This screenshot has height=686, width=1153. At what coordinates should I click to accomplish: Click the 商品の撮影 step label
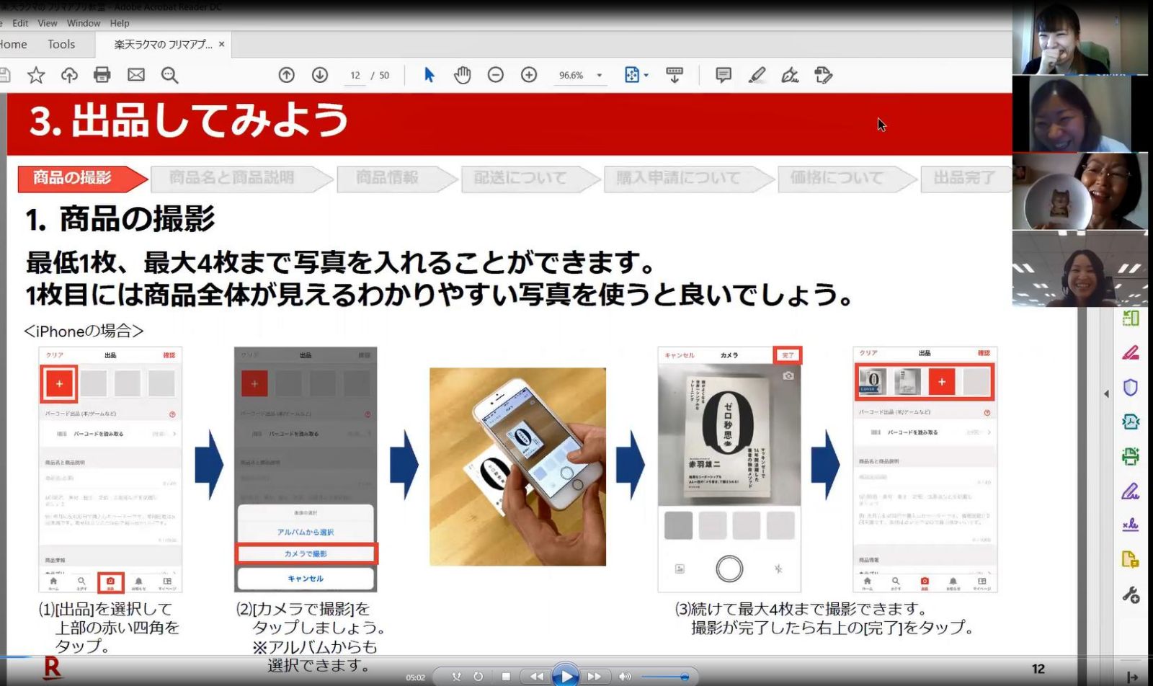[73, 178]
